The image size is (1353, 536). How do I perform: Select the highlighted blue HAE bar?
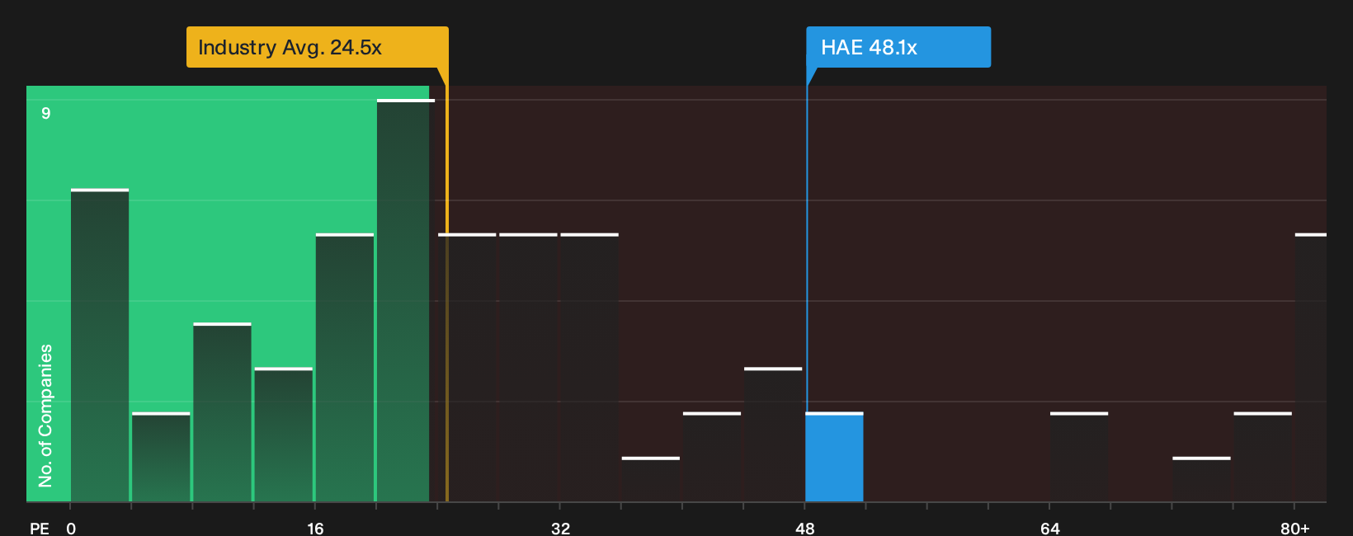click(x=834, y=457)
